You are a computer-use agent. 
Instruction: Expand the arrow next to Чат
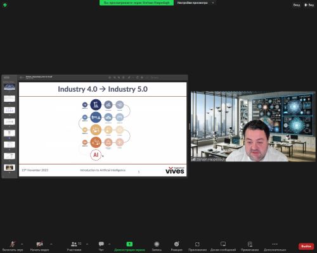(110, 244)
